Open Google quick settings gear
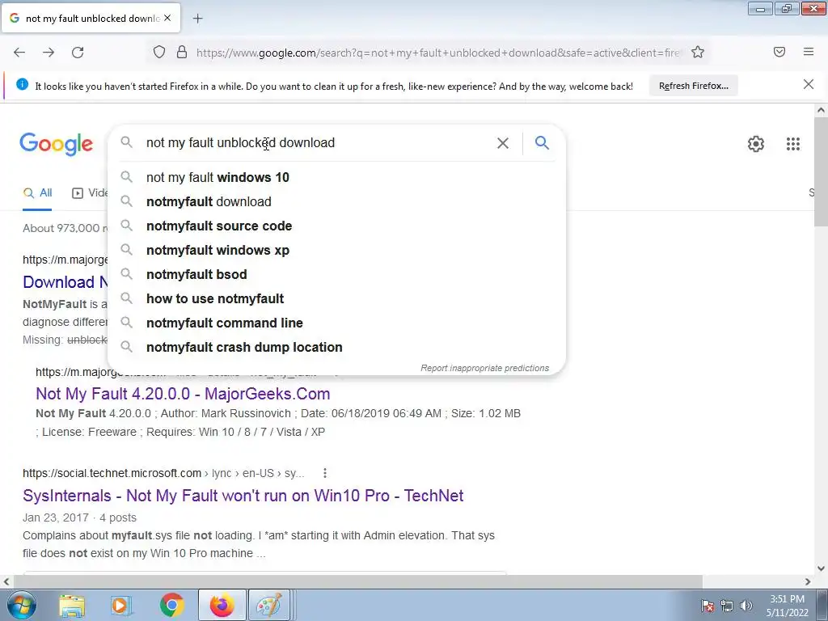The height and width of the screenshot is (621, 828). [756, 144]
